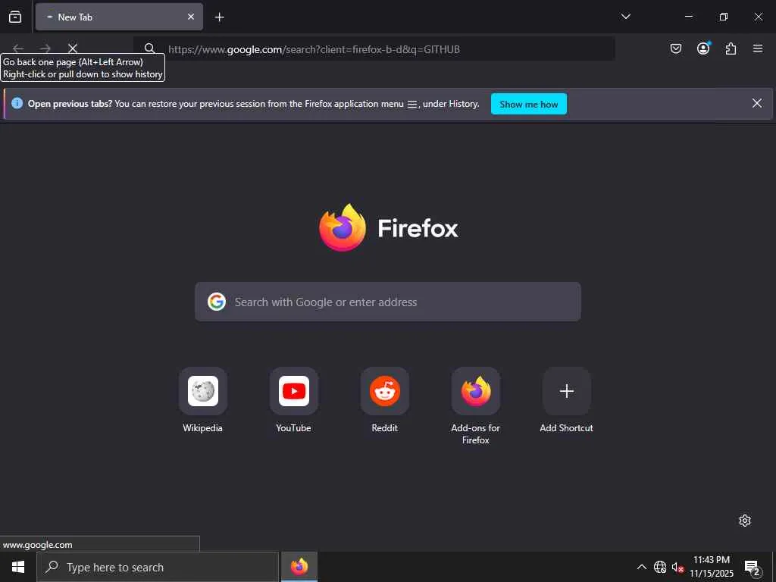
Task: Open the muted volume tray icon
Action: 677,568
